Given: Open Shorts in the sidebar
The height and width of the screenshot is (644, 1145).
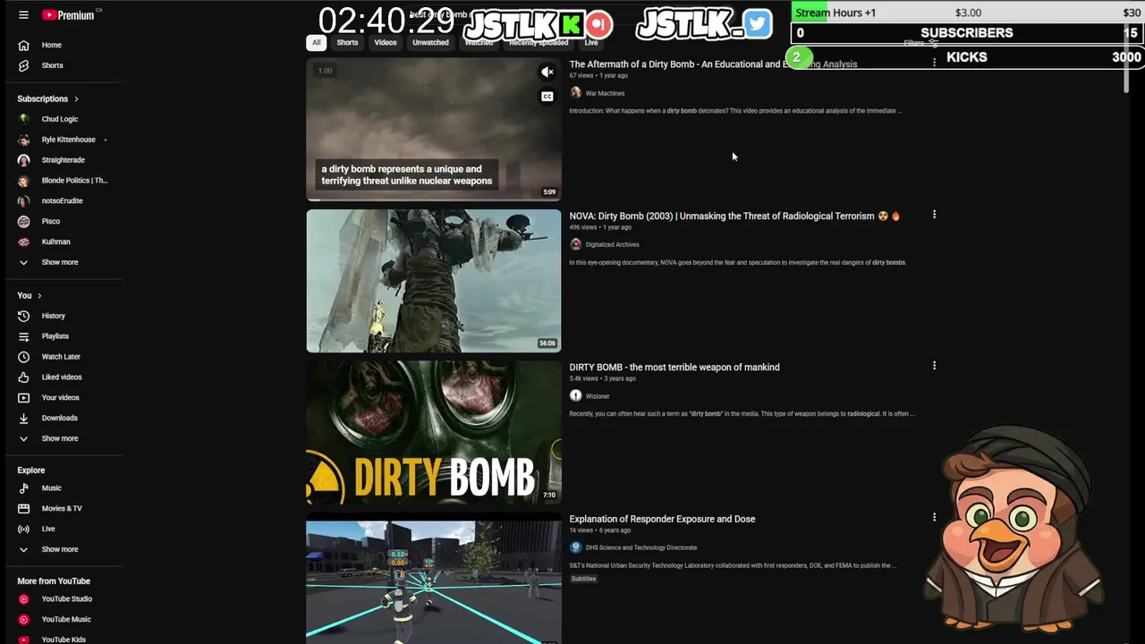Looking at the screenshot, I should (x=52, y=65).
